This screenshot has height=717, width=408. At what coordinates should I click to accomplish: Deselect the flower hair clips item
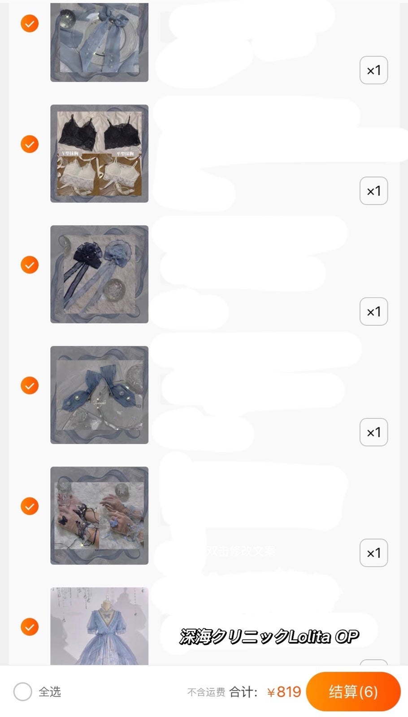click(x=30, y=265)
